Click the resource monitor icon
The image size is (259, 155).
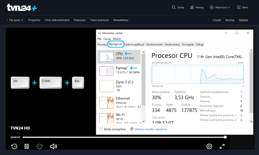132,129
